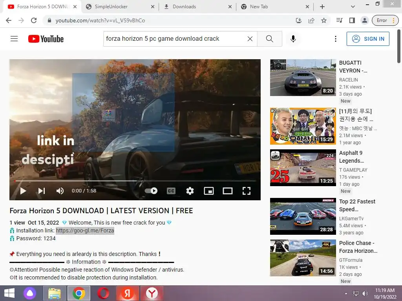Click the search magnifier button

tap(269, 39)
